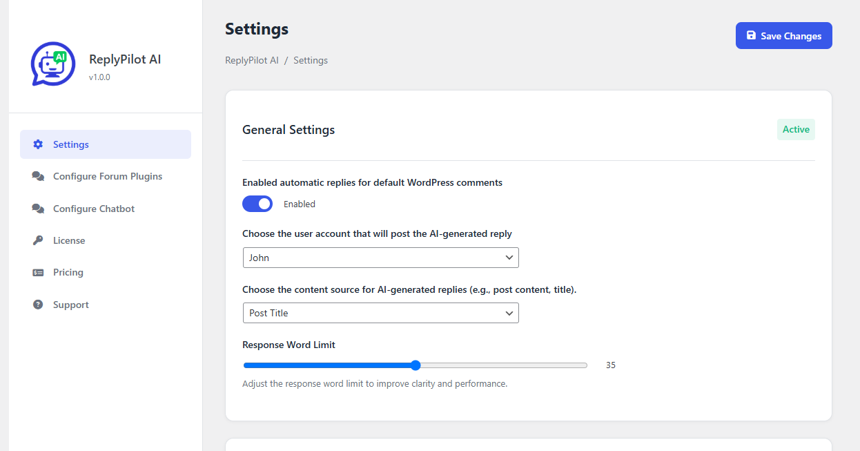Click the chevron arrow on the John dropdown

(x=509, y=258)
